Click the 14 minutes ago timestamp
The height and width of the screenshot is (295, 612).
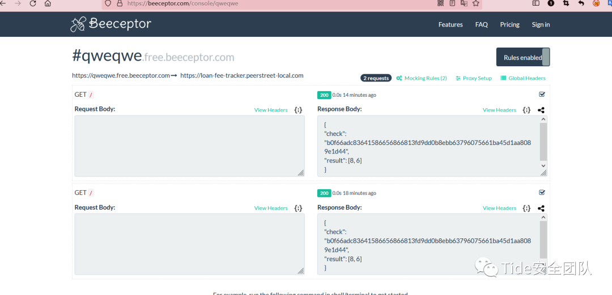tap(359, 95)
